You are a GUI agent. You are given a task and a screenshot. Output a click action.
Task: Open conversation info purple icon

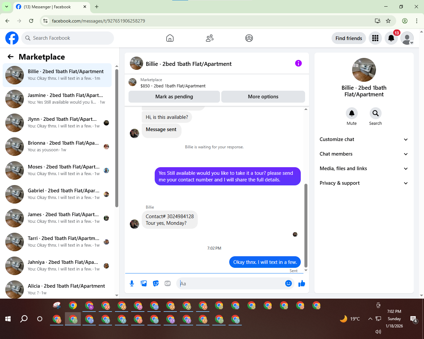point(298,63)
